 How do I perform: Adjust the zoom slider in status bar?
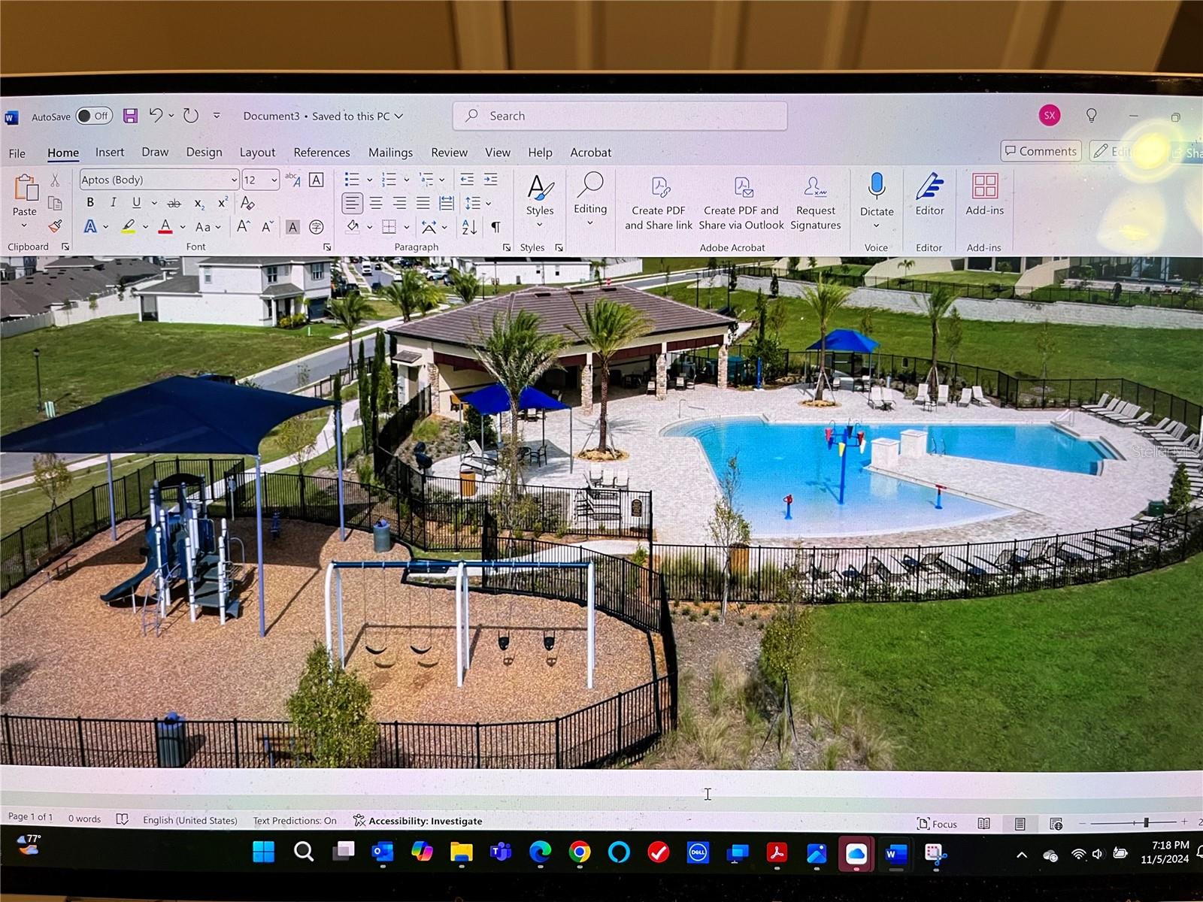tap(1145, 823)
